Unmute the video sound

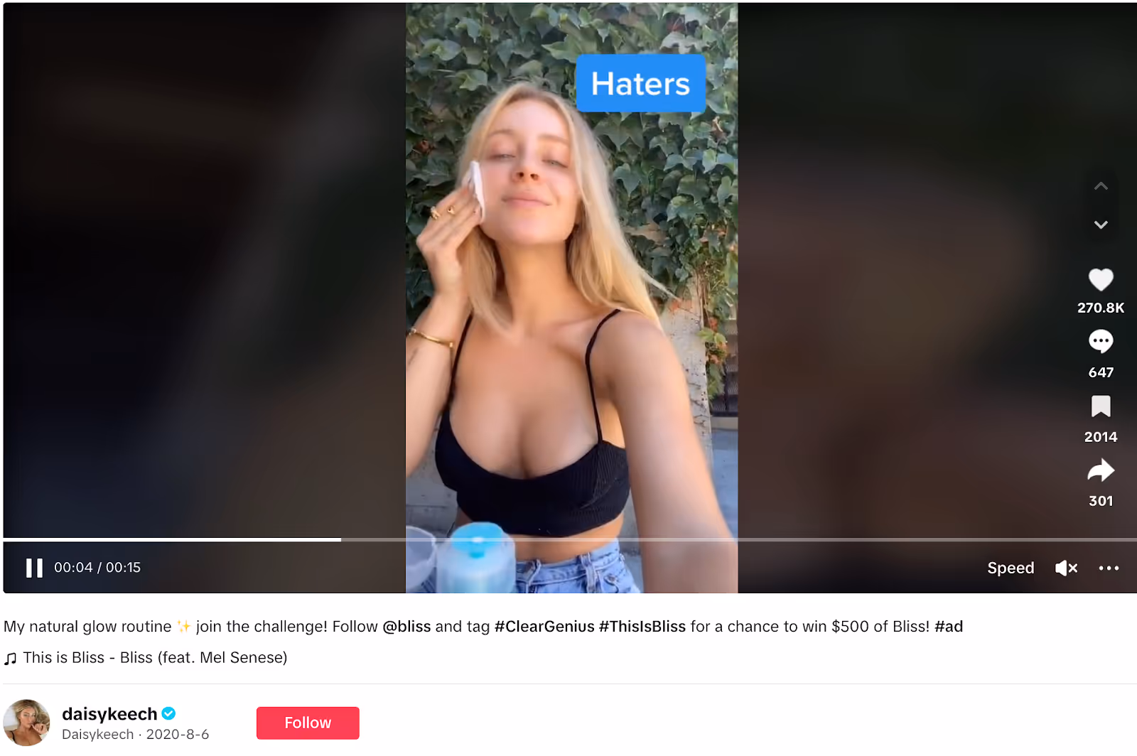(x=1066, y=568)
